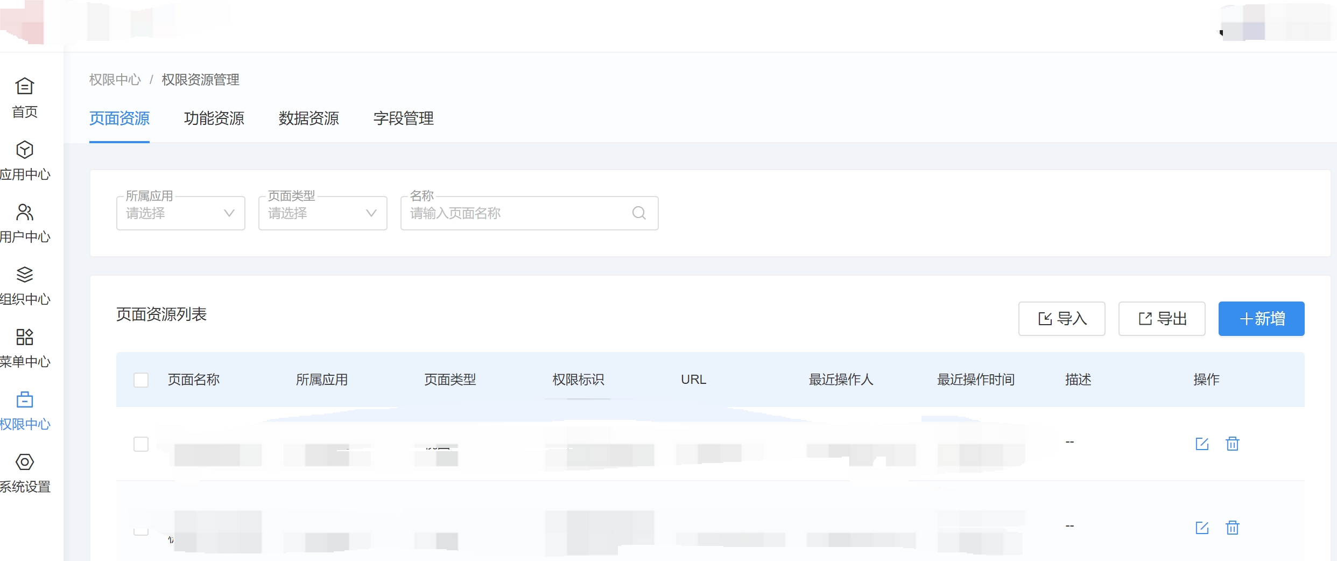Image resolution: width=1337 pixels, height=561 pixels.
Task: Toggle the select-all checkbox in table header
Action: (141, 380)
